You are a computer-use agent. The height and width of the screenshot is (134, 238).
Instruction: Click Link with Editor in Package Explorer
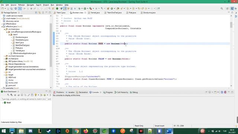click(39, 13)
